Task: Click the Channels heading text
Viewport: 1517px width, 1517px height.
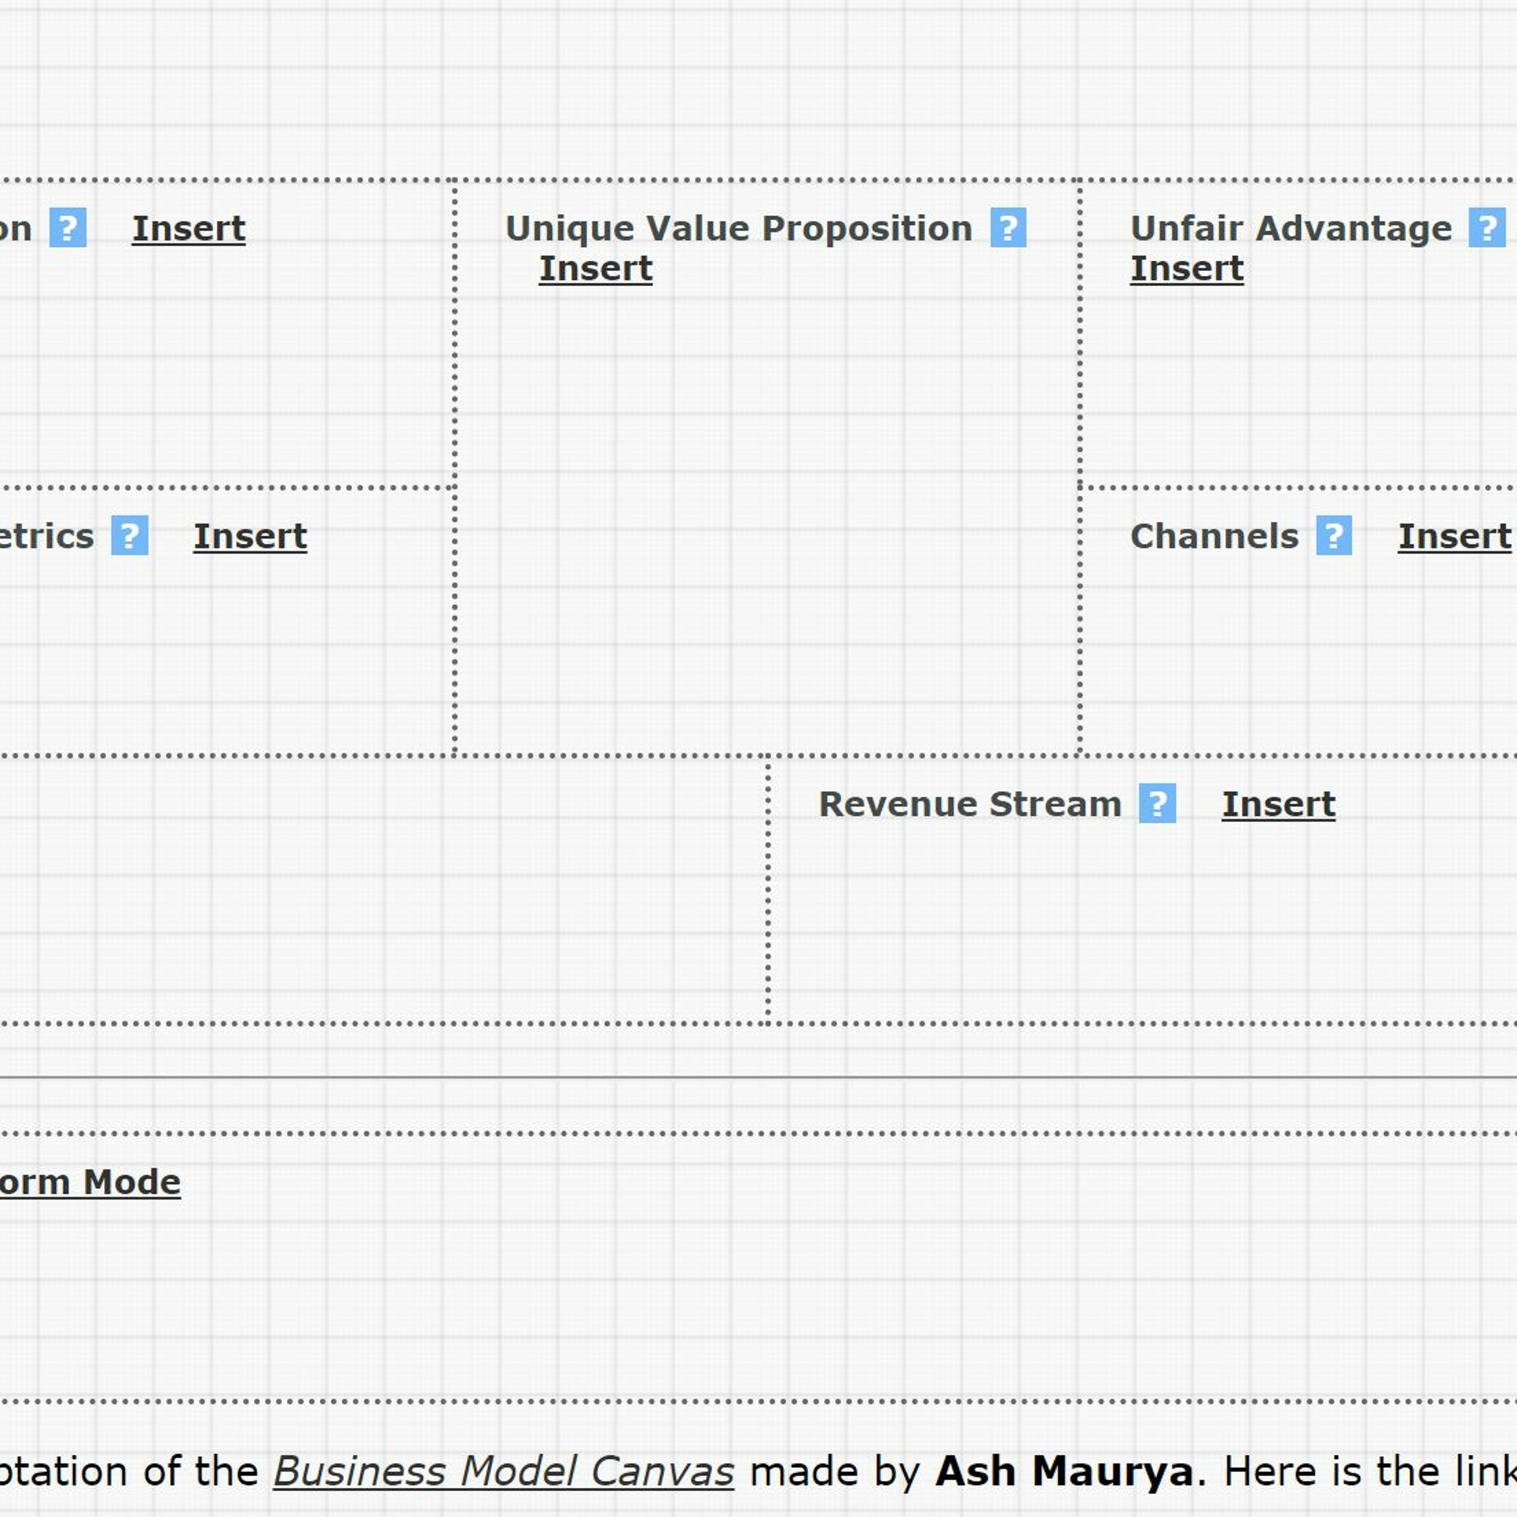Action: [1214, 537]
